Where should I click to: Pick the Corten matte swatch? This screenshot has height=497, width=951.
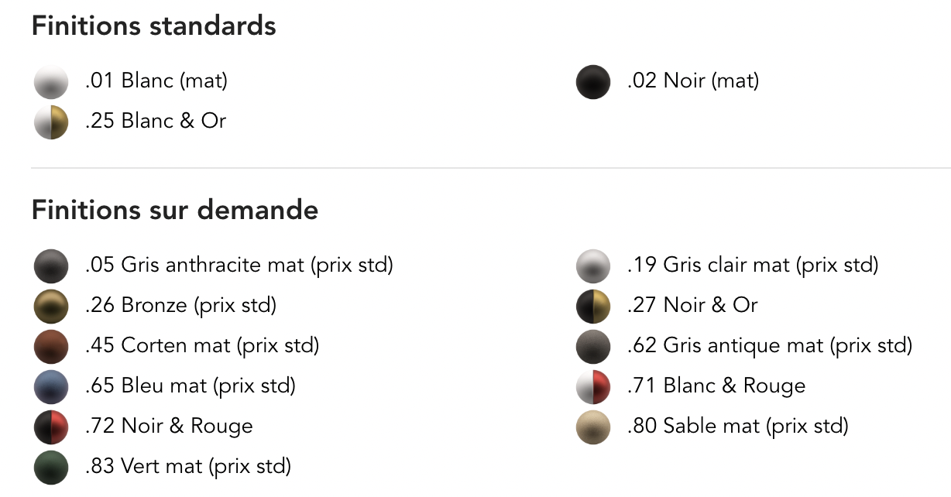51,346
